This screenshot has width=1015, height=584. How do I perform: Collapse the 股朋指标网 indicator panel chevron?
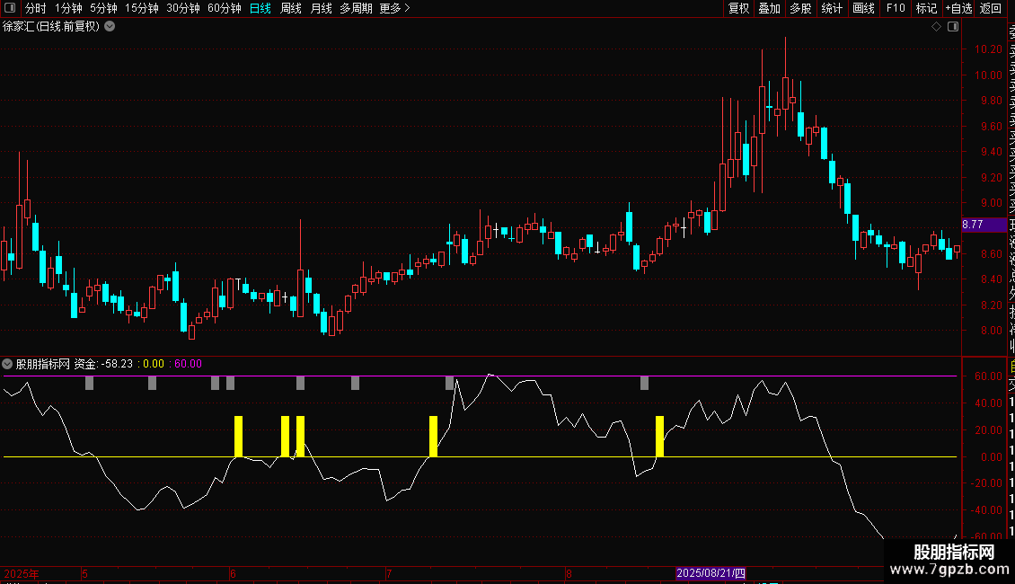pyautogui.click(x=7, y=364)
